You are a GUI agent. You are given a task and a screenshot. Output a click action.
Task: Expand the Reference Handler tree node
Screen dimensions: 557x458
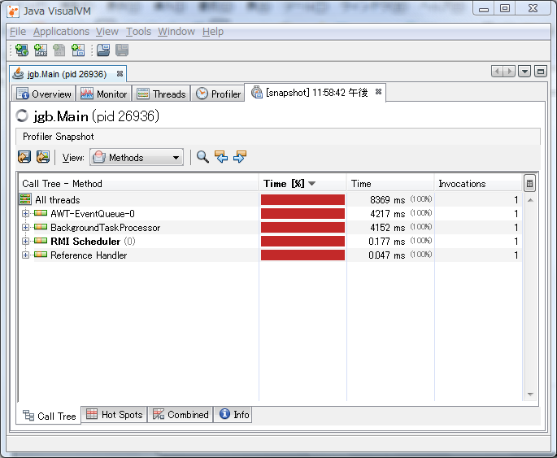(x=25, y=255)
